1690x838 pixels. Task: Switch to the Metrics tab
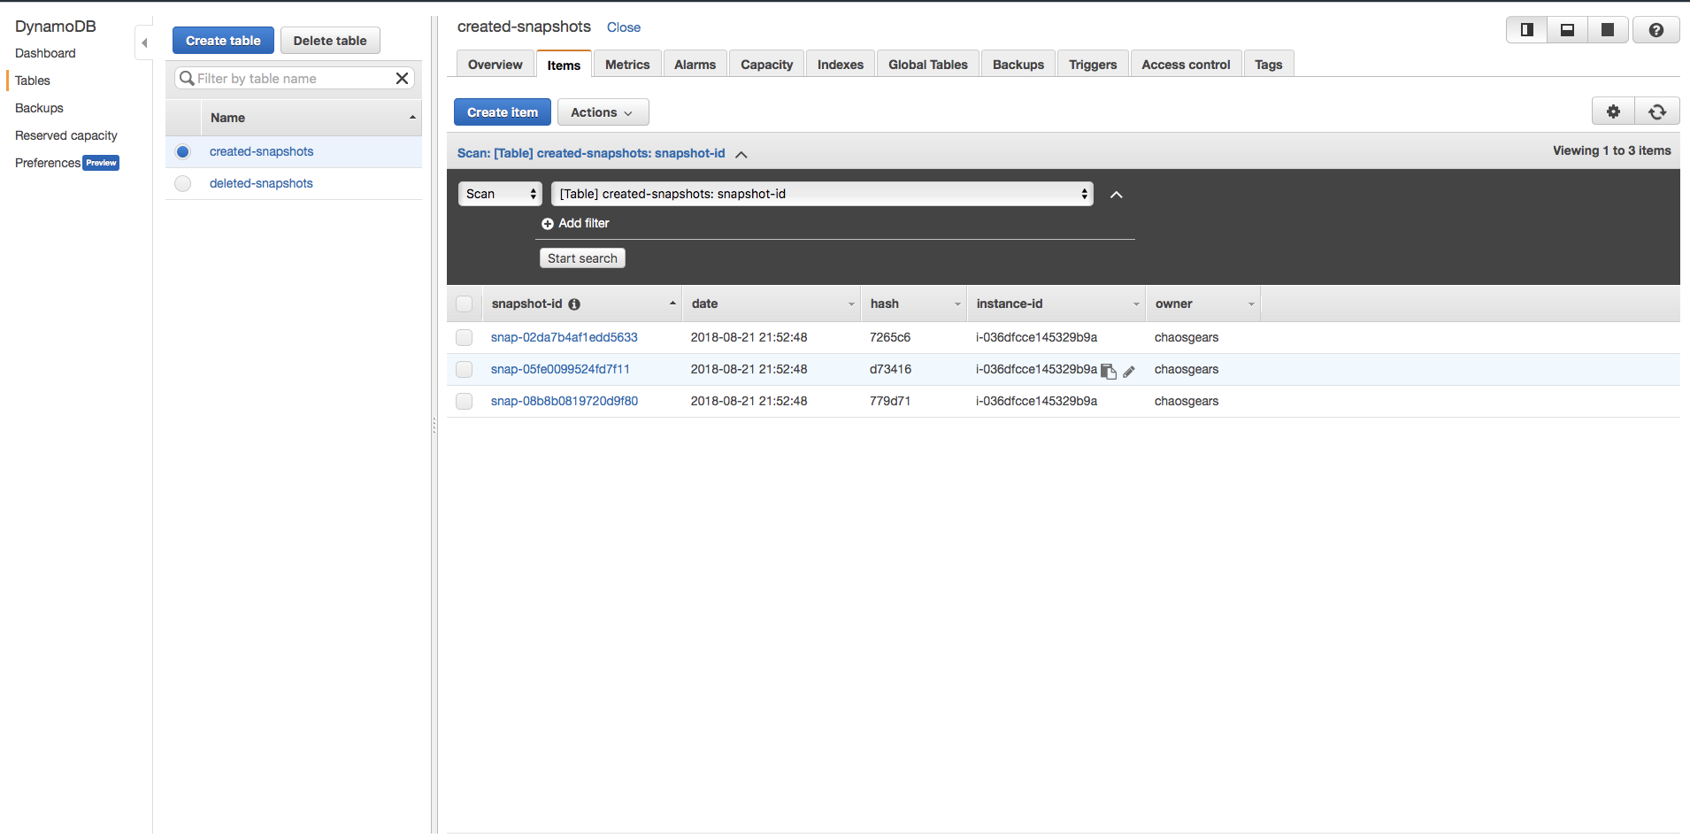(626, 65)
